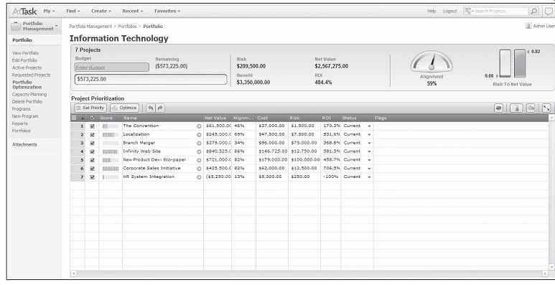
Task: Click the Enter Budget input field
Action: click(112, 67)
